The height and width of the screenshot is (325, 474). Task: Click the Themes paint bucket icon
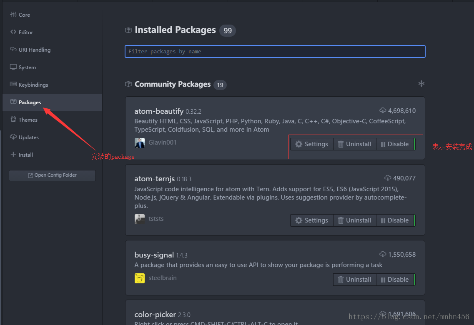13,119
